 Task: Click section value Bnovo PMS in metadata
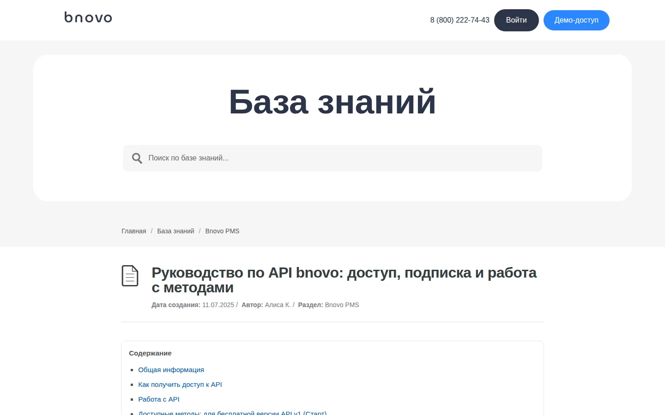342,305
